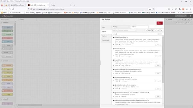
Task: Close the User Settings panel
Action: tap(160, 23)
